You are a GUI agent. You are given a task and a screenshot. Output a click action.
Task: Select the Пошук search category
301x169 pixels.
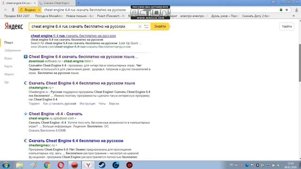pos(8,42)
